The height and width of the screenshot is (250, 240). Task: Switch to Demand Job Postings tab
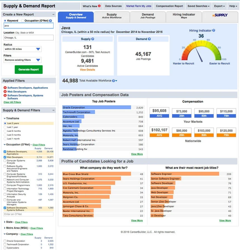point(148,16)
